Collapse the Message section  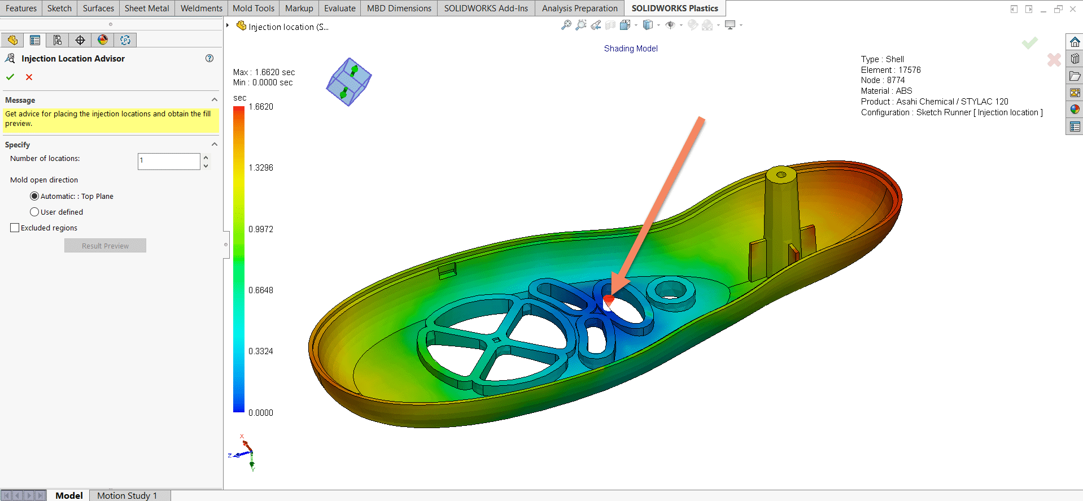[x=215, y=100]
